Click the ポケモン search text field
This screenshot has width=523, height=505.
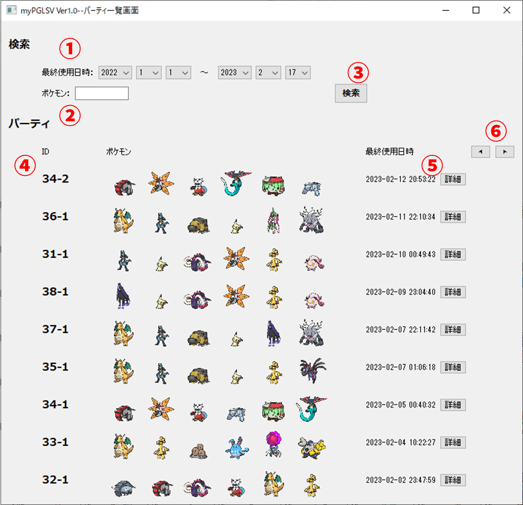[x=102, y=93]
